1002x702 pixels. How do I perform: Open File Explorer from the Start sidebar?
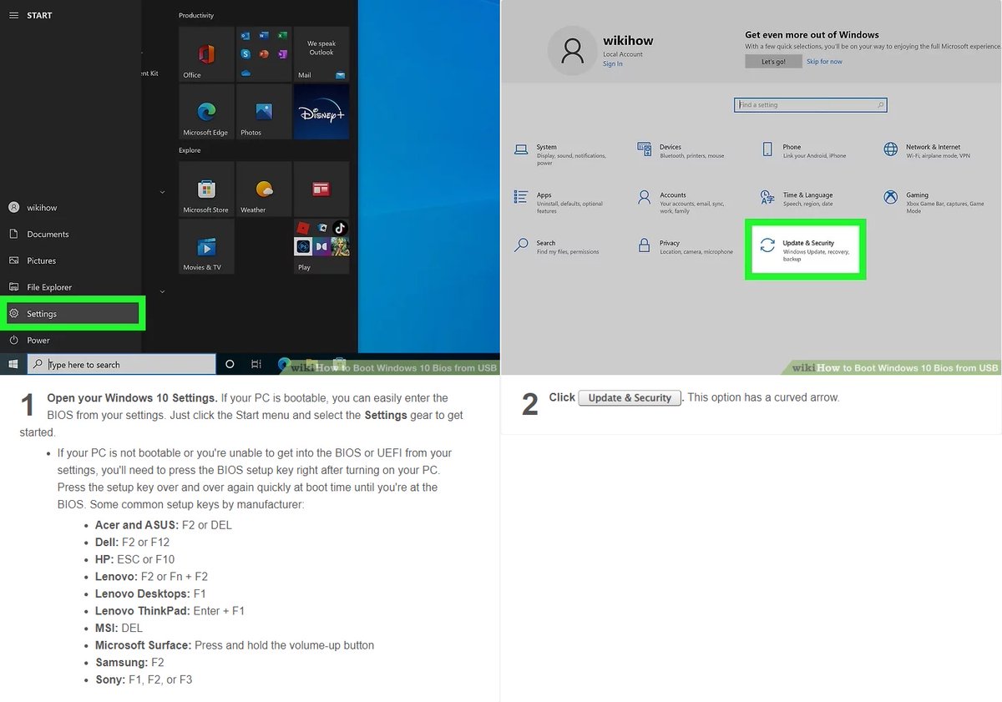tap(50, 286)
